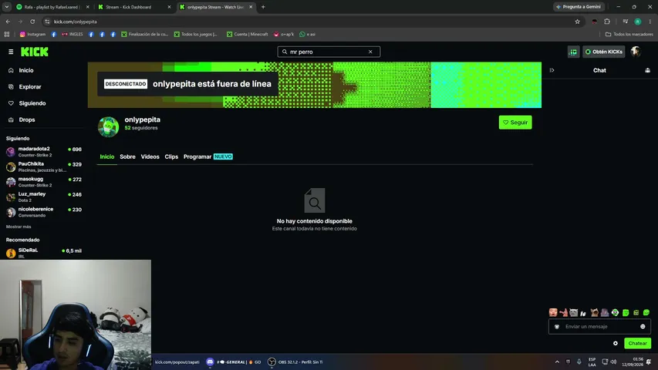Open the green leaderboard icon beside Obtén KICKs
Screen dimensions: 658x370
pos(573,52)
